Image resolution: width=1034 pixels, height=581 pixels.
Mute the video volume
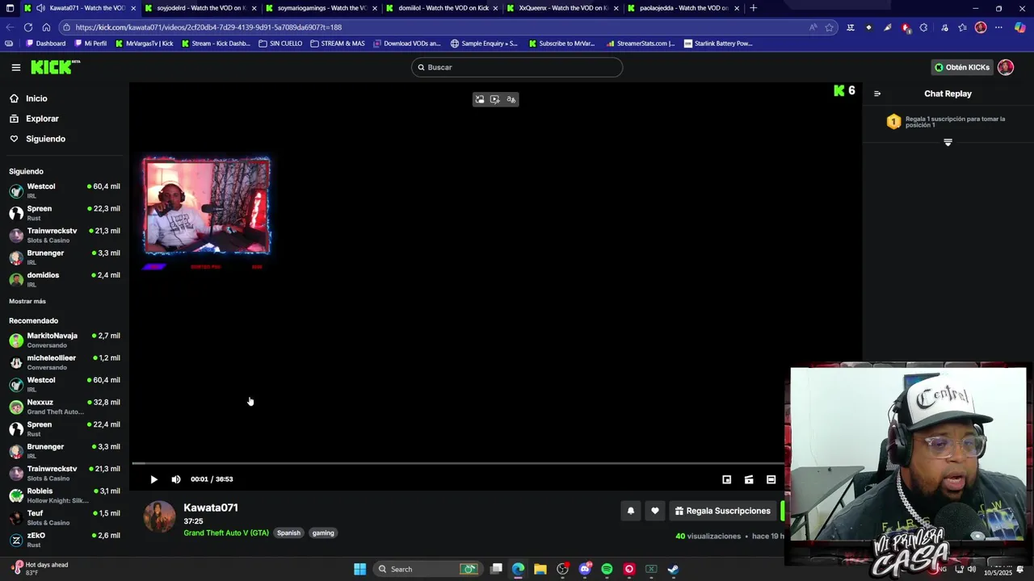[176, 479]
